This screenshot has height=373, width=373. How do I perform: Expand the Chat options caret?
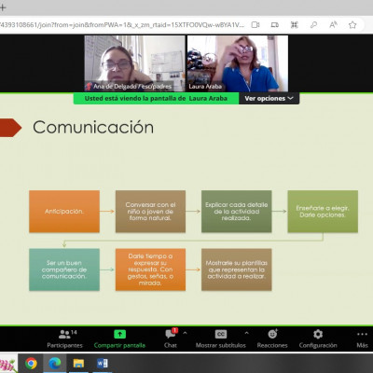185,333
